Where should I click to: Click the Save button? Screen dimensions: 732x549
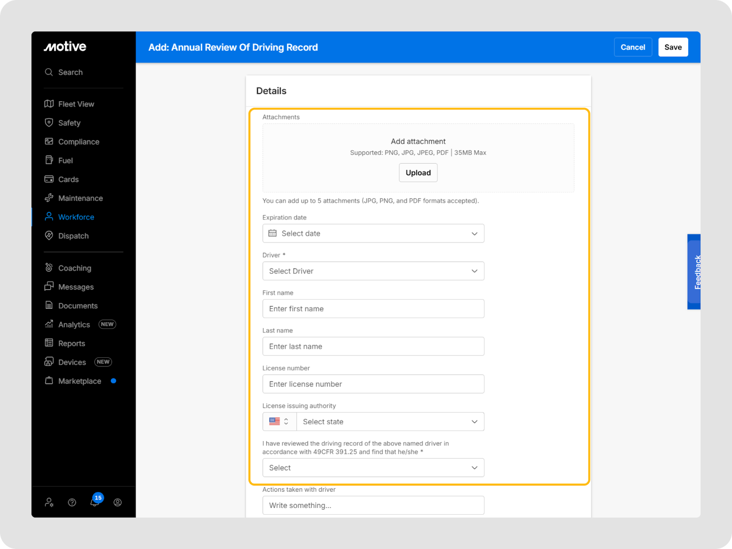tap(673, 47)
